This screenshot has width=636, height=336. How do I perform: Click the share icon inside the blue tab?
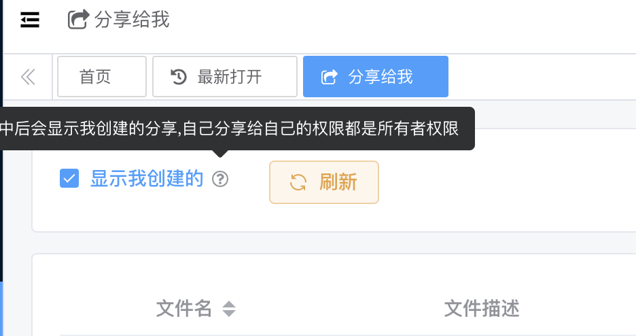click(x=329, y=77)
